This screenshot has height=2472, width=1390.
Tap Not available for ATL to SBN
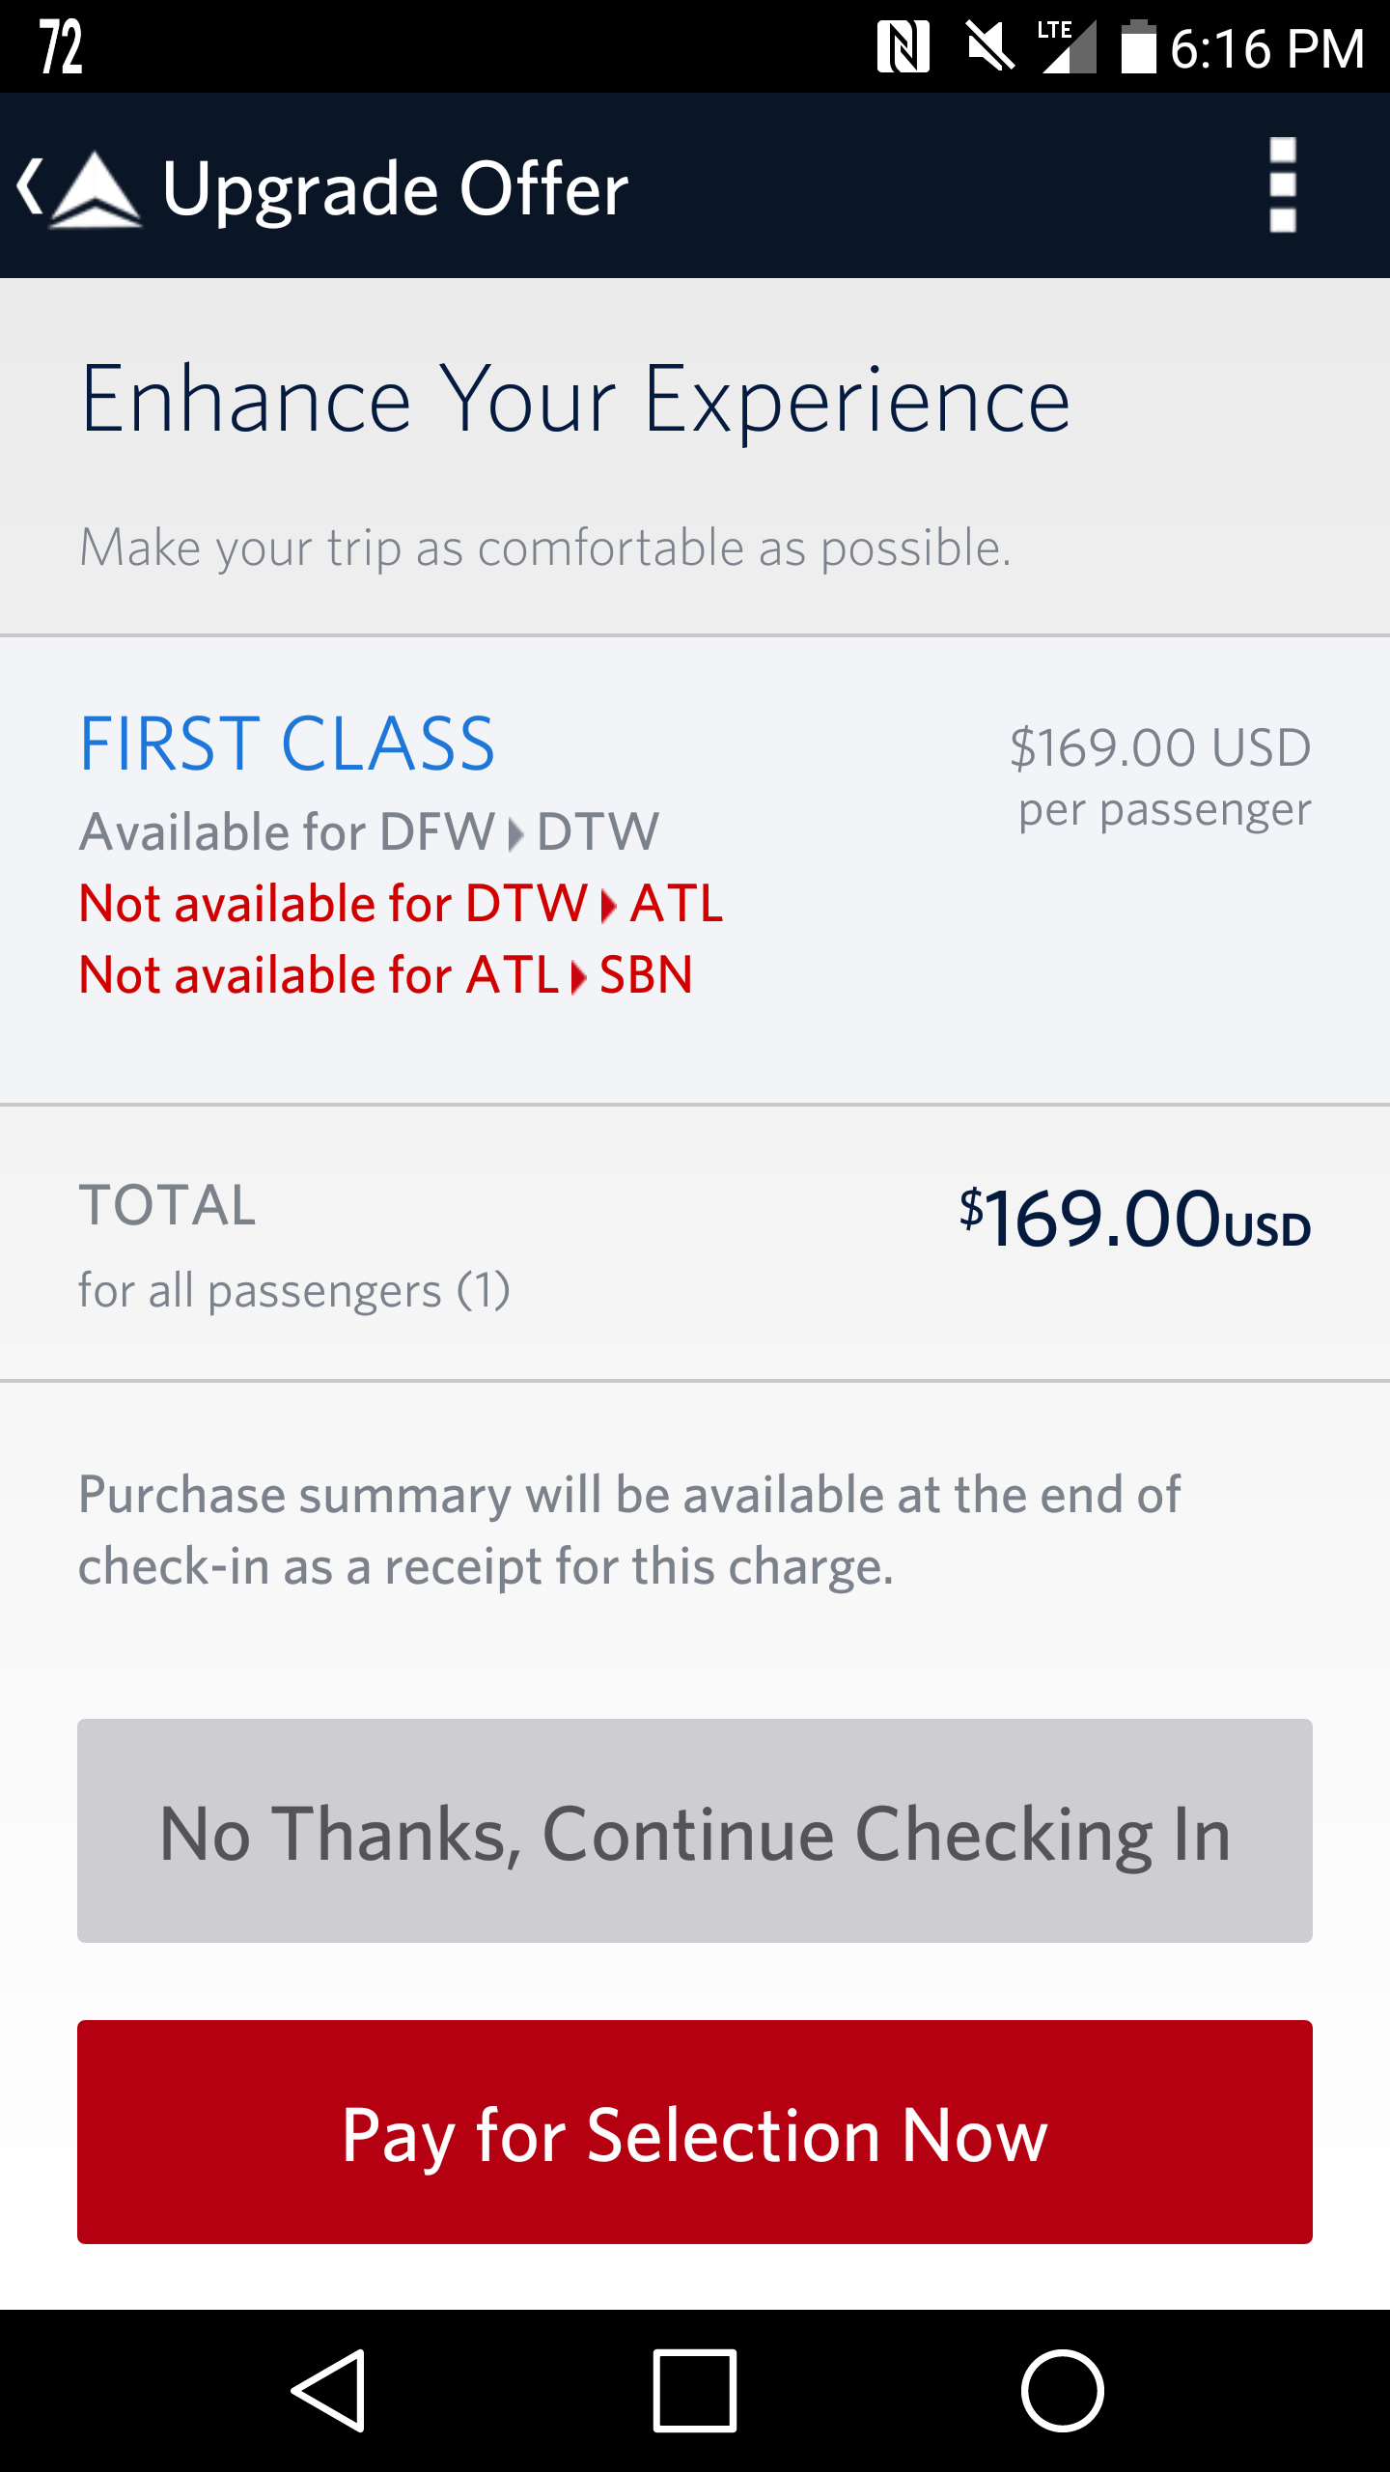coord(385,975)
